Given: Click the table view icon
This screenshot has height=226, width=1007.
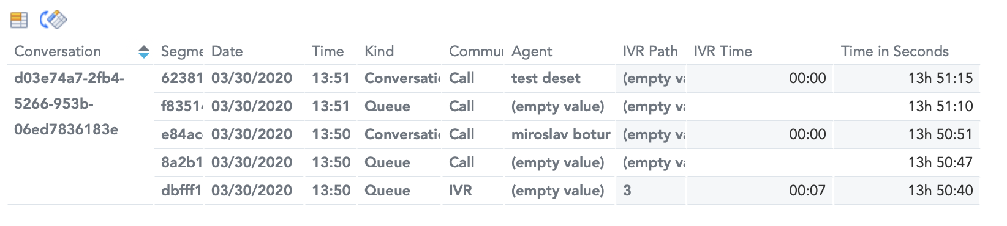Looking at the screenshot, I should [x=19, y=20].
